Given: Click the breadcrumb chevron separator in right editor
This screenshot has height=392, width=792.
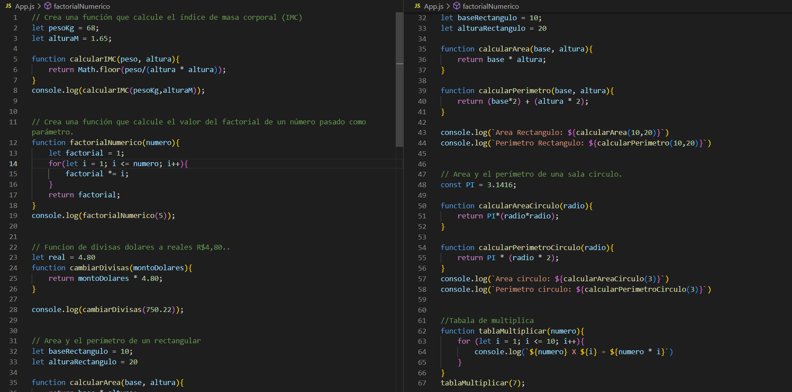Looking at the screenshot, I should click(448, 6).
